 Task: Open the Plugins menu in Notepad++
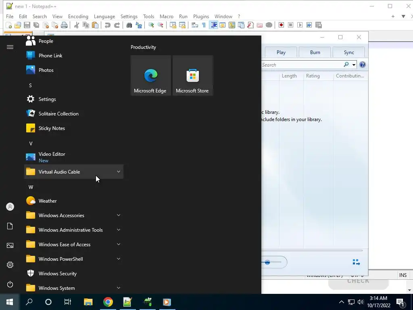tap(201, 16)
